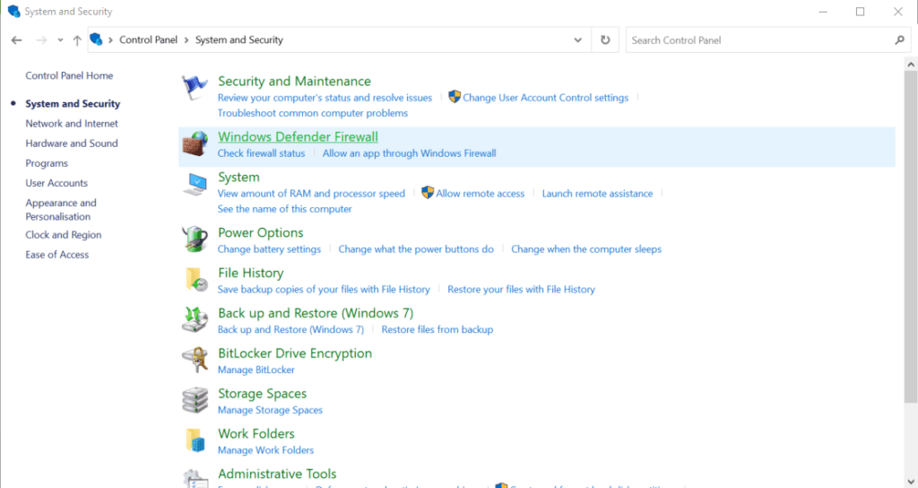Click the Power Options battery icon
Image resolution: width=918 pixels, height=488 pixels.
pos(195,240)
